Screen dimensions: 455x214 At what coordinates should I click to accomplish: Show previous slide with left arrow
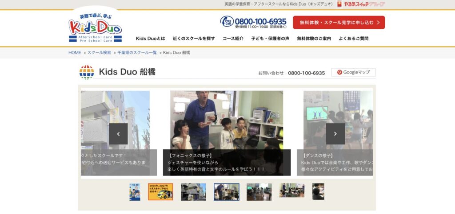pos(118,134)
